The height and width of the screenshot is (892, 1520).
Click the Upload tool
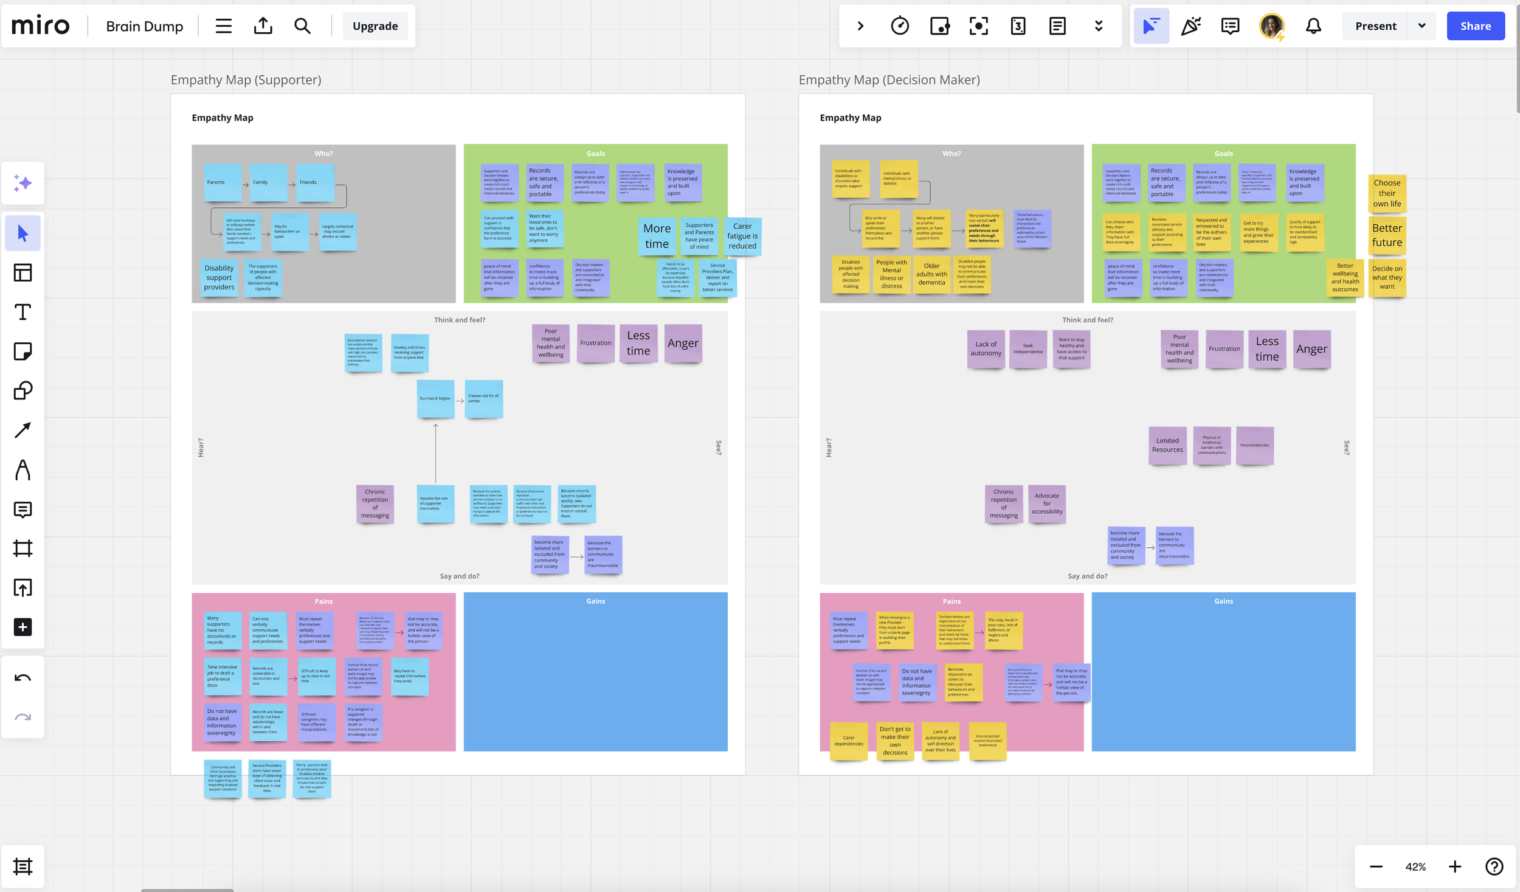(x=23, y=588)
